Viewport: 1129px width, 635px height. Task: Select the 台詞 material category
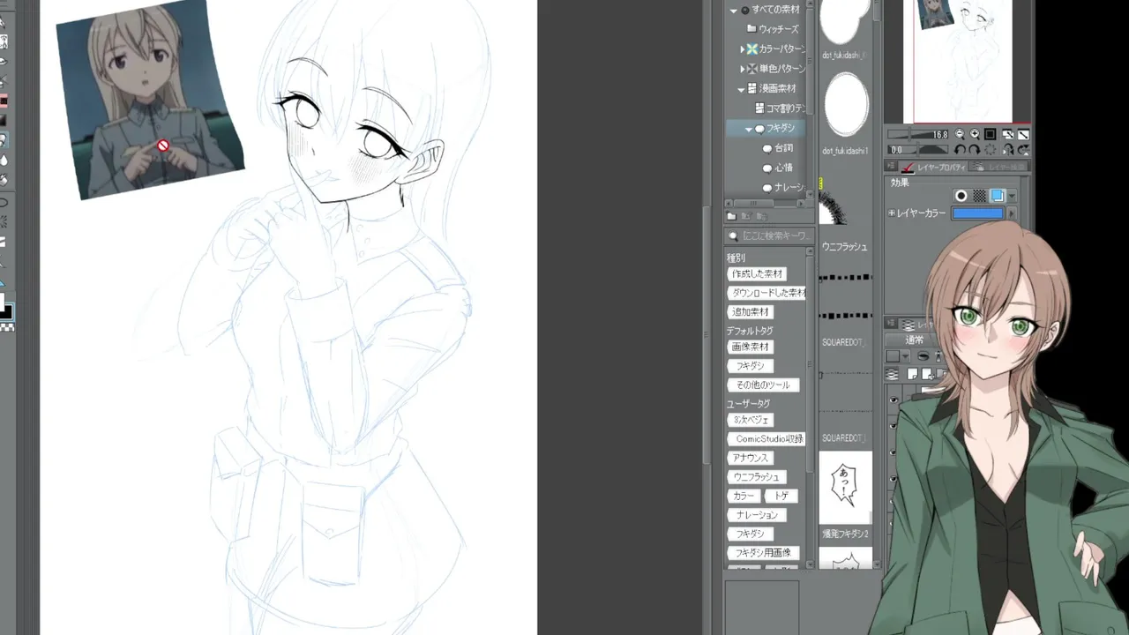(x=778, y=148)
